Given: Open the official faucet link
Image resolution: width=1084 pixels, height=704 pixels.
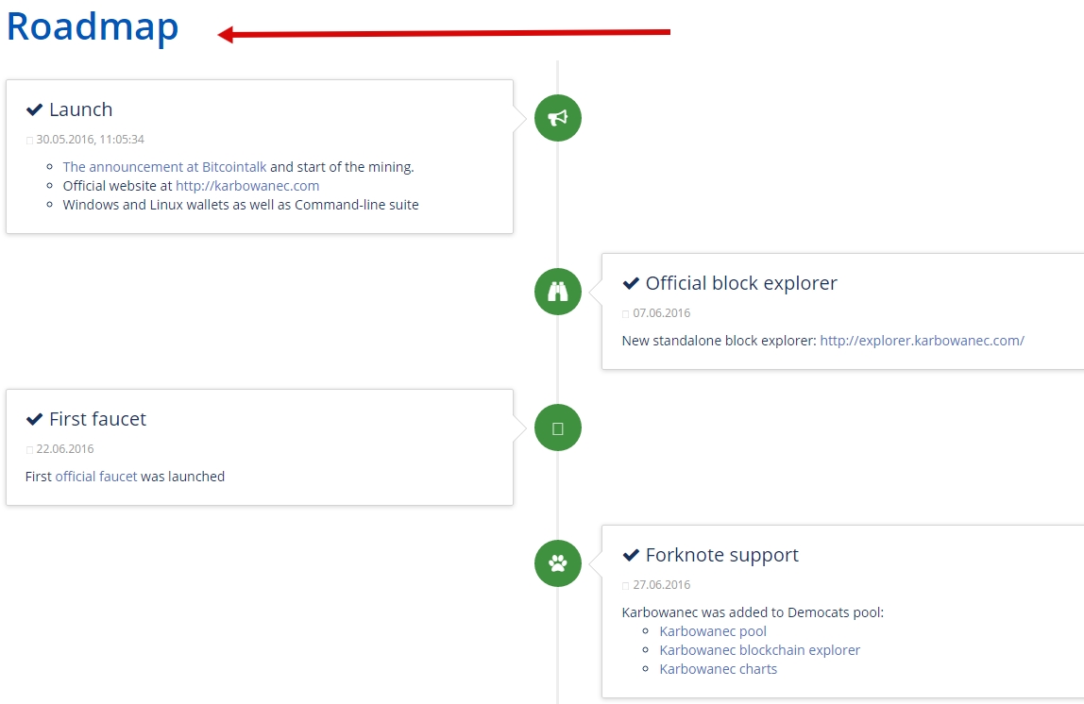Looking at the screenshot, I should pyautogui.click(x=96, y=477).
